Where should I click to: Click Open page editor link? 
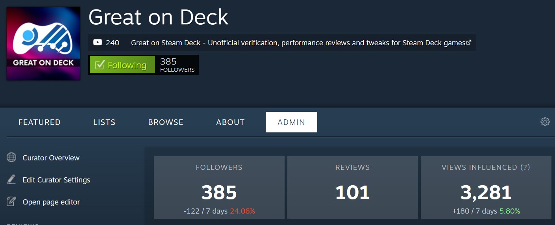[51, 202]
